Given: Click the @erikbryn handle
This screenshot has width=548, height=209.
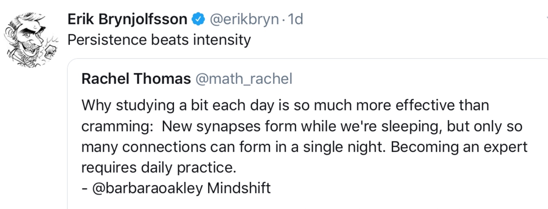Looking at the screenshot, I should tap(244, 19).
